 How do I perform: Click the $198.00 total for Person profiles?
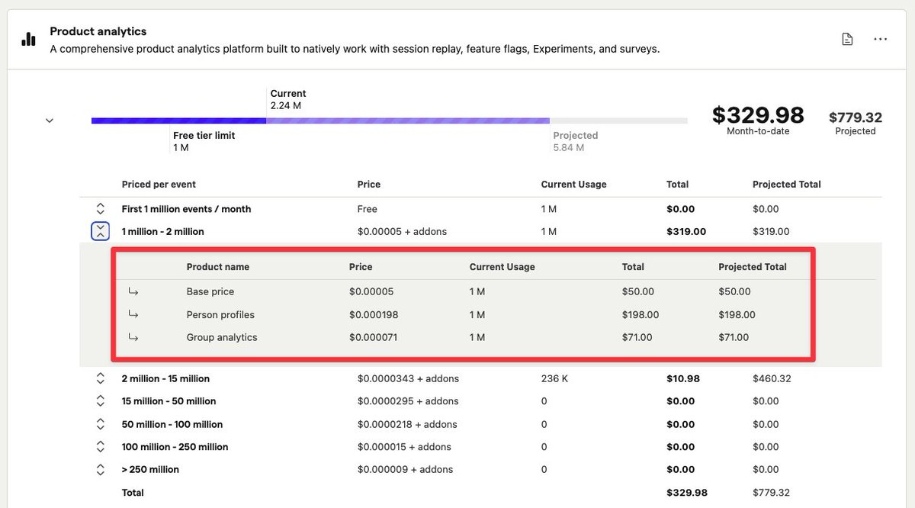coord(640,314)
